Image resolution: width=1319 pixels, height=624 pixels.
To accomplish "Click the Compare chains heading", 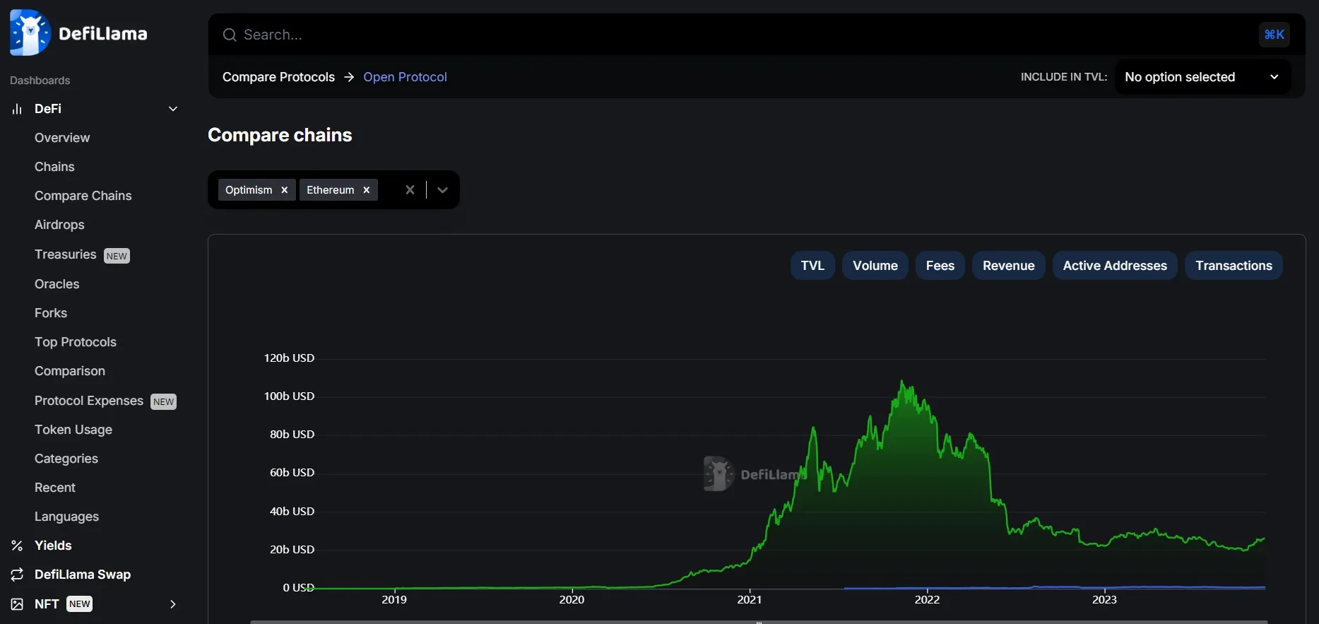I will click(x=280, y=135).
